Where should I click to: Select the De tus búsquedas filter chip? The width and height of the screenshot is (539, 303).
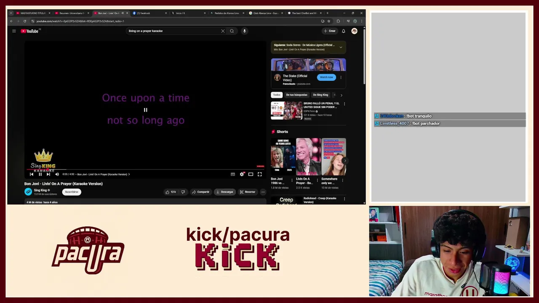click(297, 95)
